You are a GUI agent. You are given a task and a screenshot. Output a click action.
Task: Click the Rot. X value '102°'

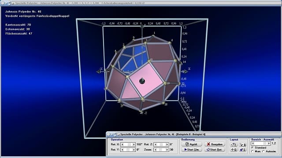tap(139, 144)
